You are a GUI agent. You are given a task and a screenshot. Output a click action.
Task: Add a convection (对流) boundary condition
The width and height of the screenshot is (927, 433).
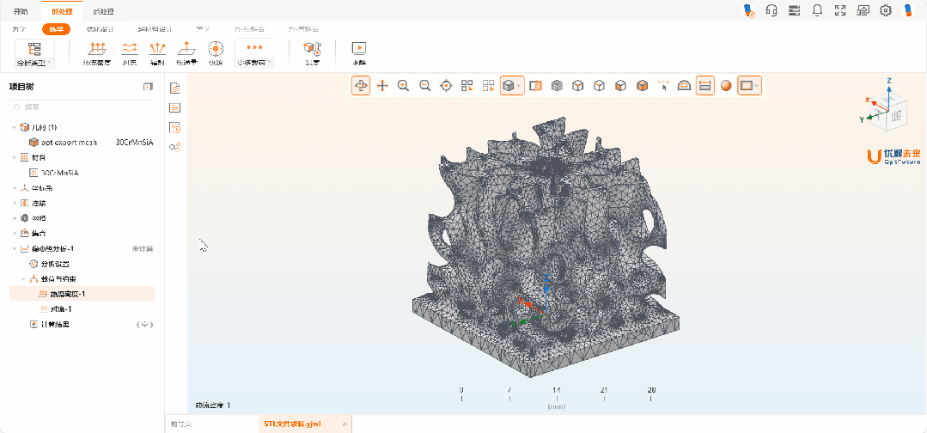click(x=130, y=52)
